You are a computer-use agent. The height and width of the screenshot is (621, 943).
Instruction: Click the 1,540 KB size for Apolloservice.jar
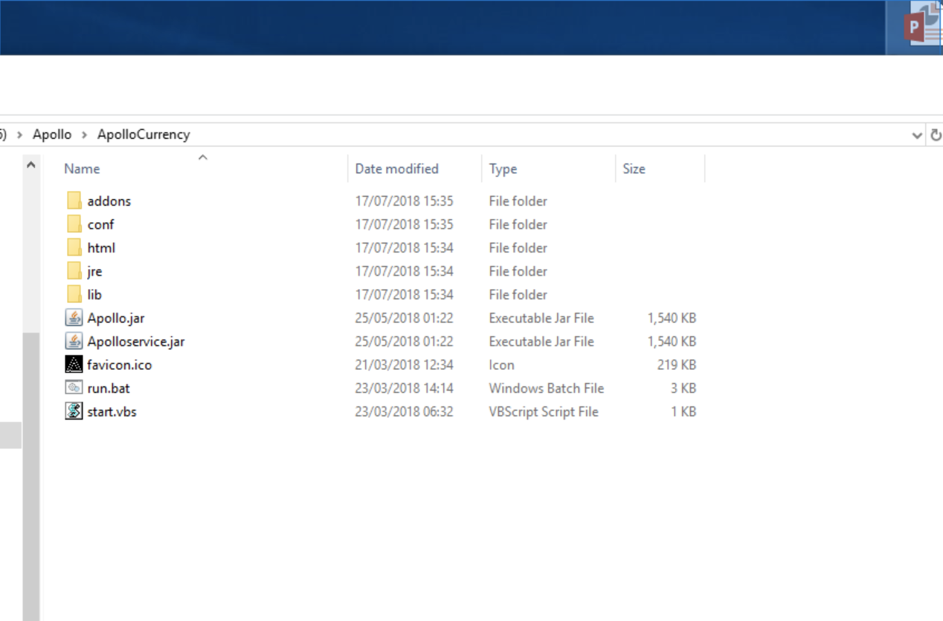coord(672,342)
